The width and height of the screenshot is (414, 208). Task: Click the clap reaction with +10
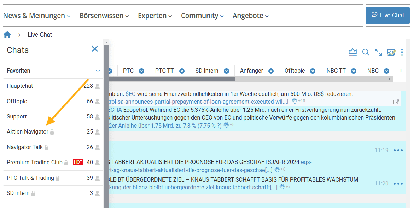coord(295,101)
